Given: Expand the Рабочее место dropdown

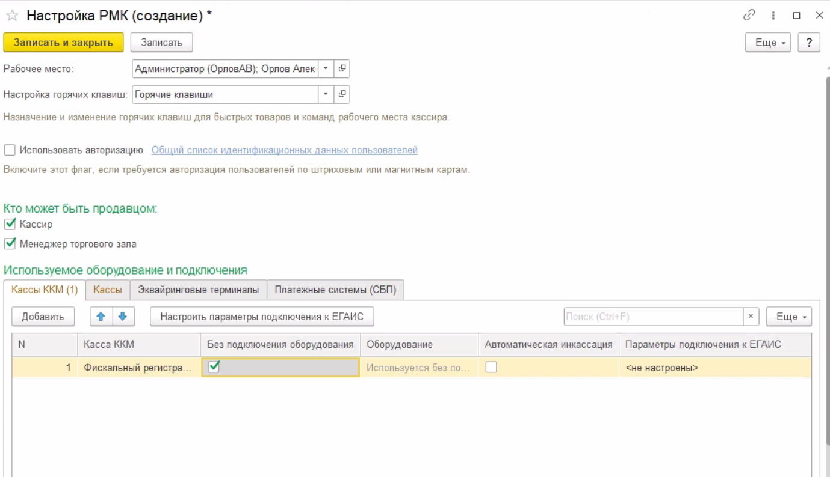Looking at the screenshot, I should pos(326,69).
